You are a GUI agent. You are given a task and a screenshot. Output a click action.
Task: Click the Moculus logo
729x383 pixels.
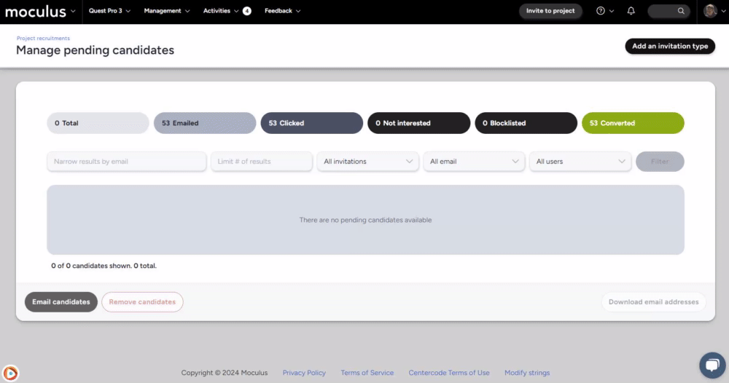(x=35, y=11)
